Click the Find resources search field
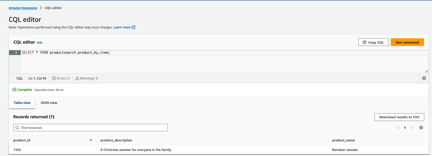This screenshot has height=156, width=432. [91, 128]
